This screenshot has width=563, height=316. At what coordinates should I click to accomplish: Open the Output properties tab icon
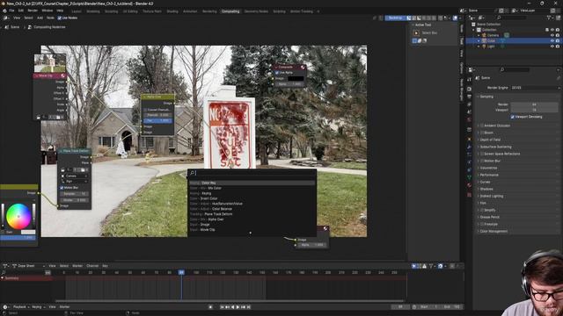(x=469, y=97)
